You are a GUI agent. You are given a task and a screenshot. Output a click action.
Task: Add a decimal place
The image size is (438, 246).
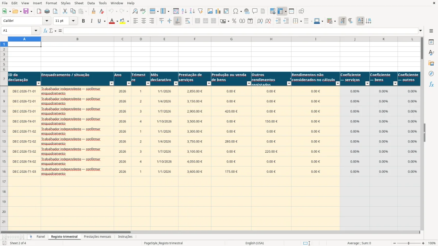[x=260, y=21]
